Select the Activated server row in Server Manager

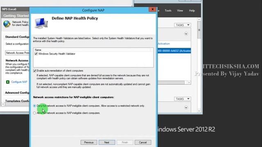[x=174, y=51]
